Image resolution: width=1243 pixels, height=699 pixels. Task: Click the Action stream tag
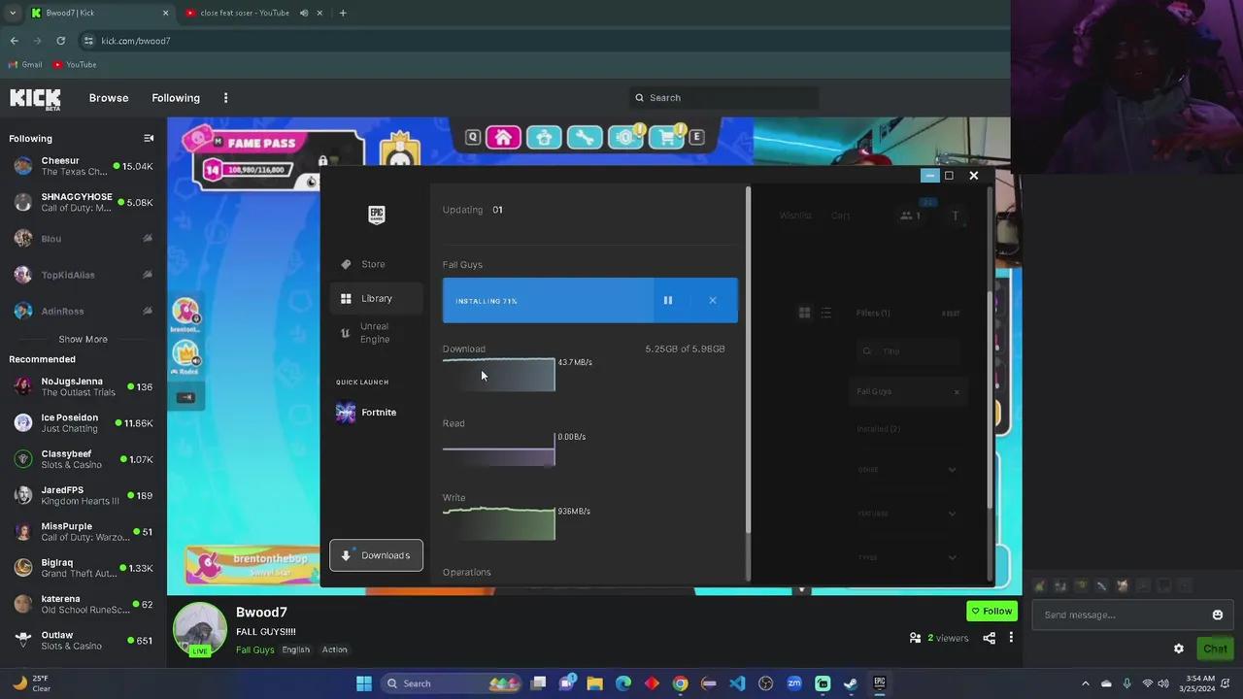click(335, 649)
